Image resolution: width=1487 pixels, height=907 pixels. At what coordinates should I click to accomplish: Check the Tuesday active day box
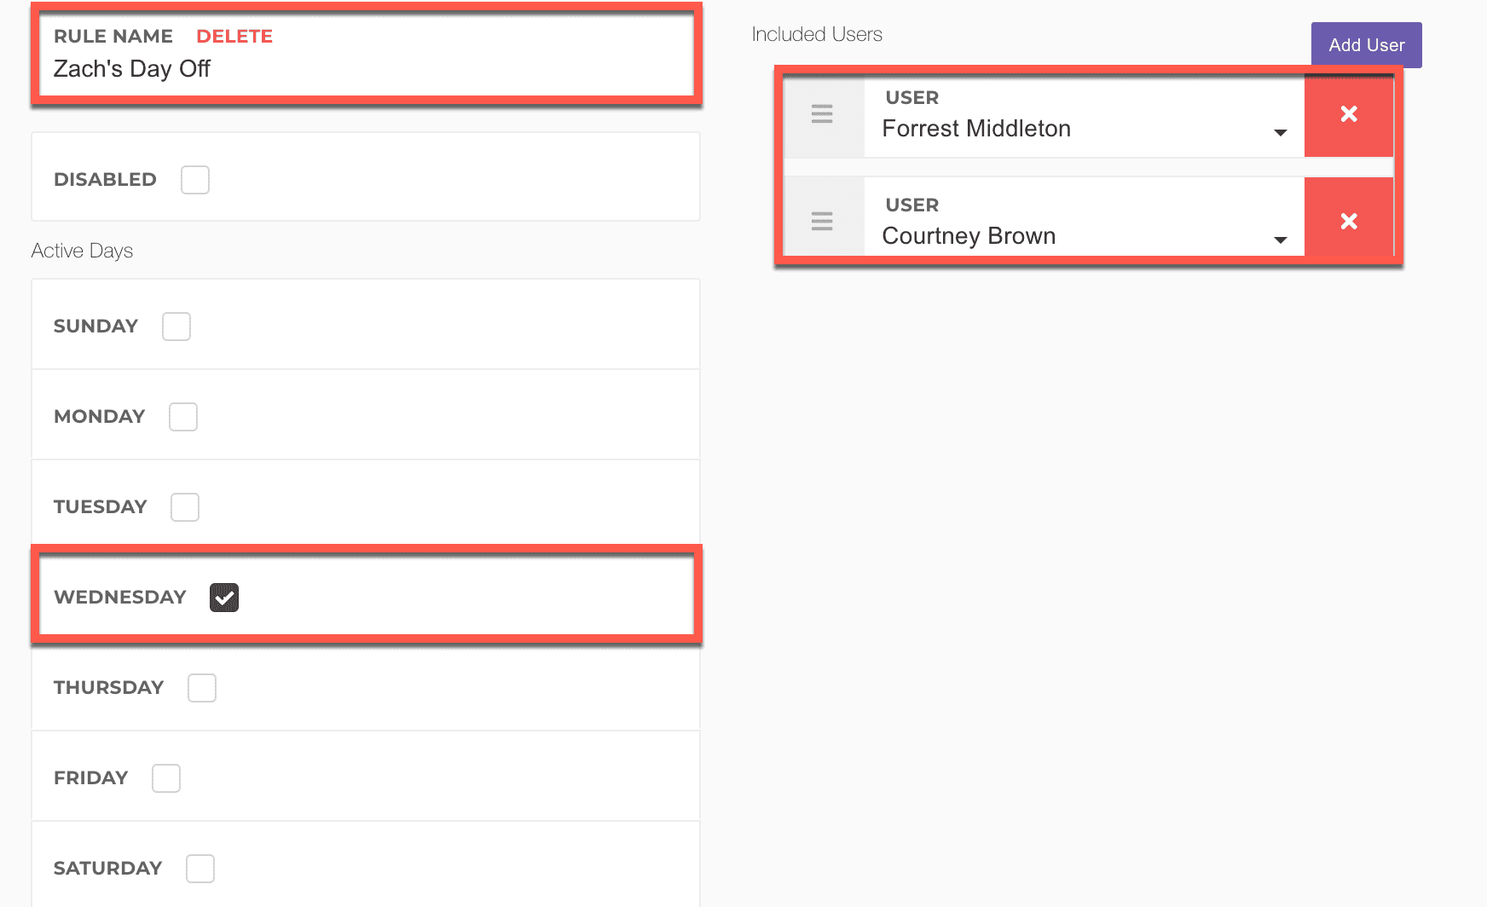185,507
